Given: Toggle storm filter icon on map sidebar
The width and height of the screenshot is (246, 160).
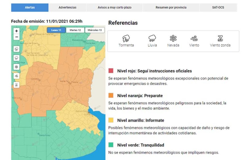Looking at the screenshot, I should (16, 49).
